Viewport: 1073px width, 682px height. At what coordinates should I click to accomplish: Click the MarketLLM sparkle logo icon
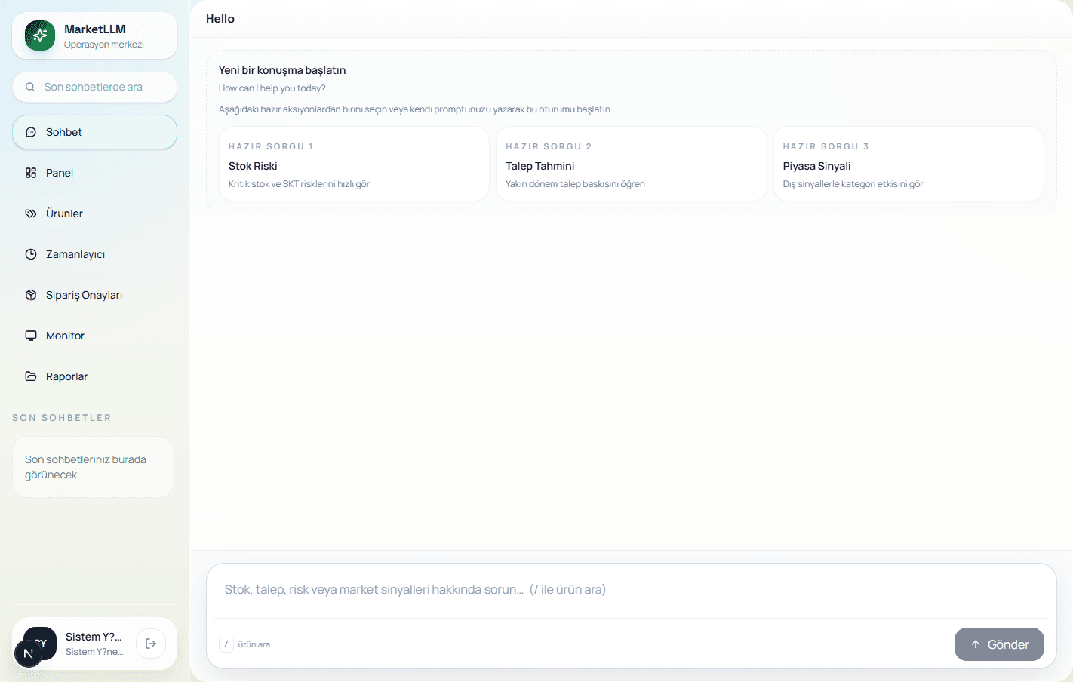tap(40, 35)
